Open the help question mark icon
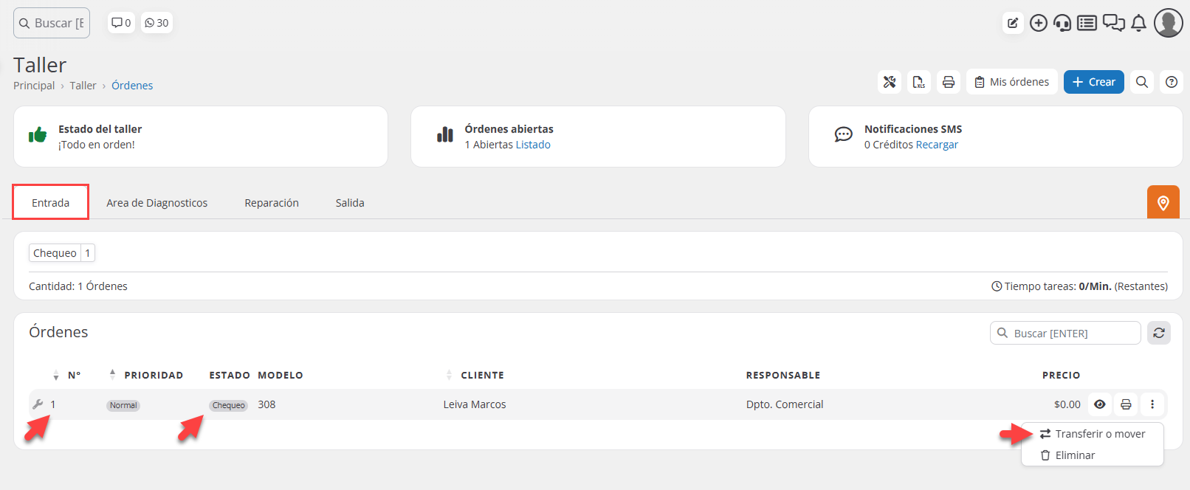 (x=1171, y=82)
